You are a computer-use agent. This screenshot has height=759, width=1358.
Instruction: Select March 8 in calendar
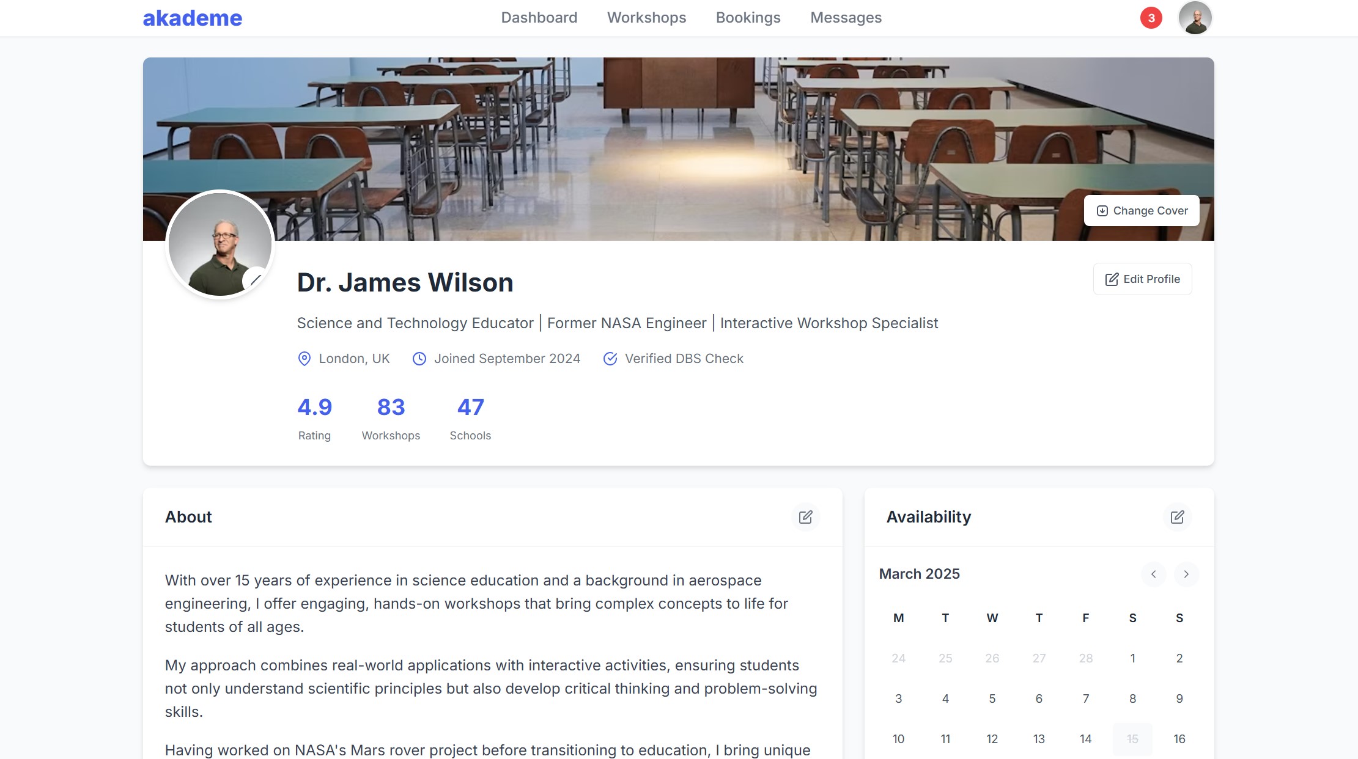(1132, 698)
